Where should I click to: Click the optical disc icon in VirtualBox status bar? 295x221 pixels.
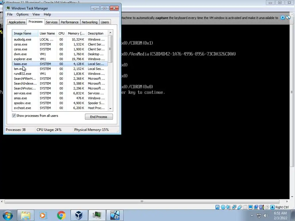click(223, 207)
